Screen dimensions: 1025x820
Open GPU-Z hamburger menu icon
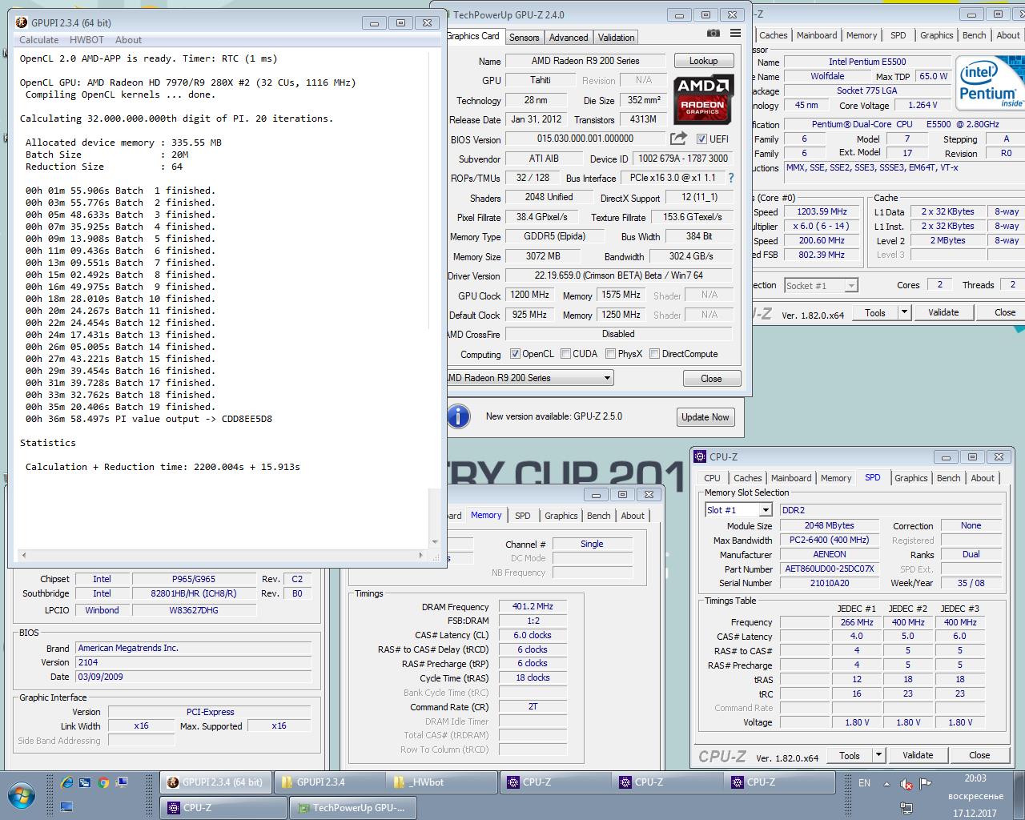click(x=735, y=34)
